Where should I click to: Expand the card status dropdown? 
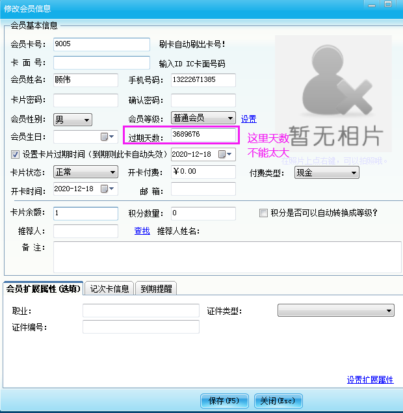[x=112, y=172]
